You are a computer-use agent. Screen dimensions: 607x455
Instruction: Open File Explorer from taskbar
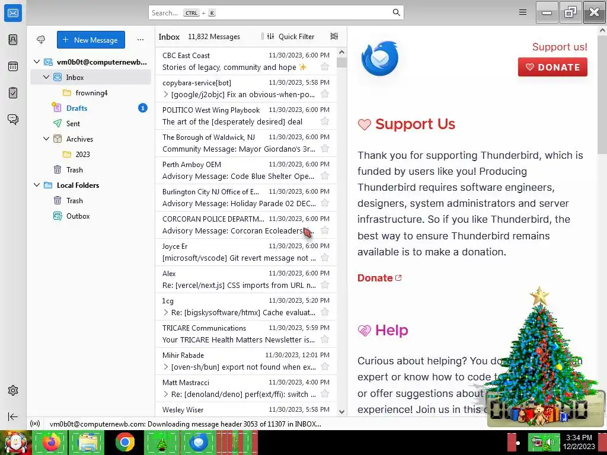tap(88, 443)
